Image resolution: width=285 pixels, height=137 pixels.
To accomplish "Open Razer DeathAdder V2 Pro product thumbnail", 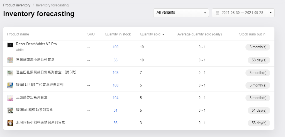I will 10,45.
